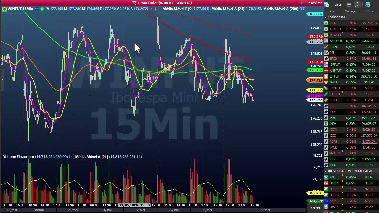Click the ICFFUT coffee bean icon
The height and width of the screenshot is (213, 379).
pos(326,100)
